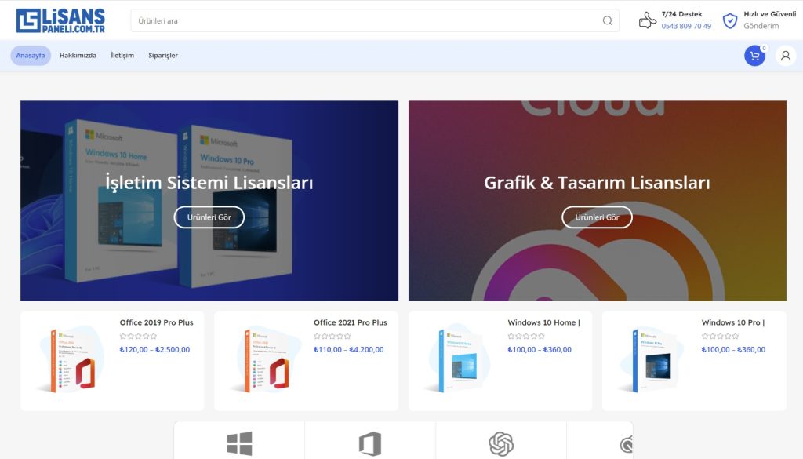Click the Office 2021 Pro Plus box image
The width and height of the screenshot is (803, 459).
tap(264, 360)
